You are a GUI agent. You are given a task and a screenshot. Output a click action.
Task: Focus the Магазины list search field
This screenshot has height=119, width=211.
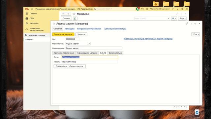pyautogui.click(x=150, y=19)
